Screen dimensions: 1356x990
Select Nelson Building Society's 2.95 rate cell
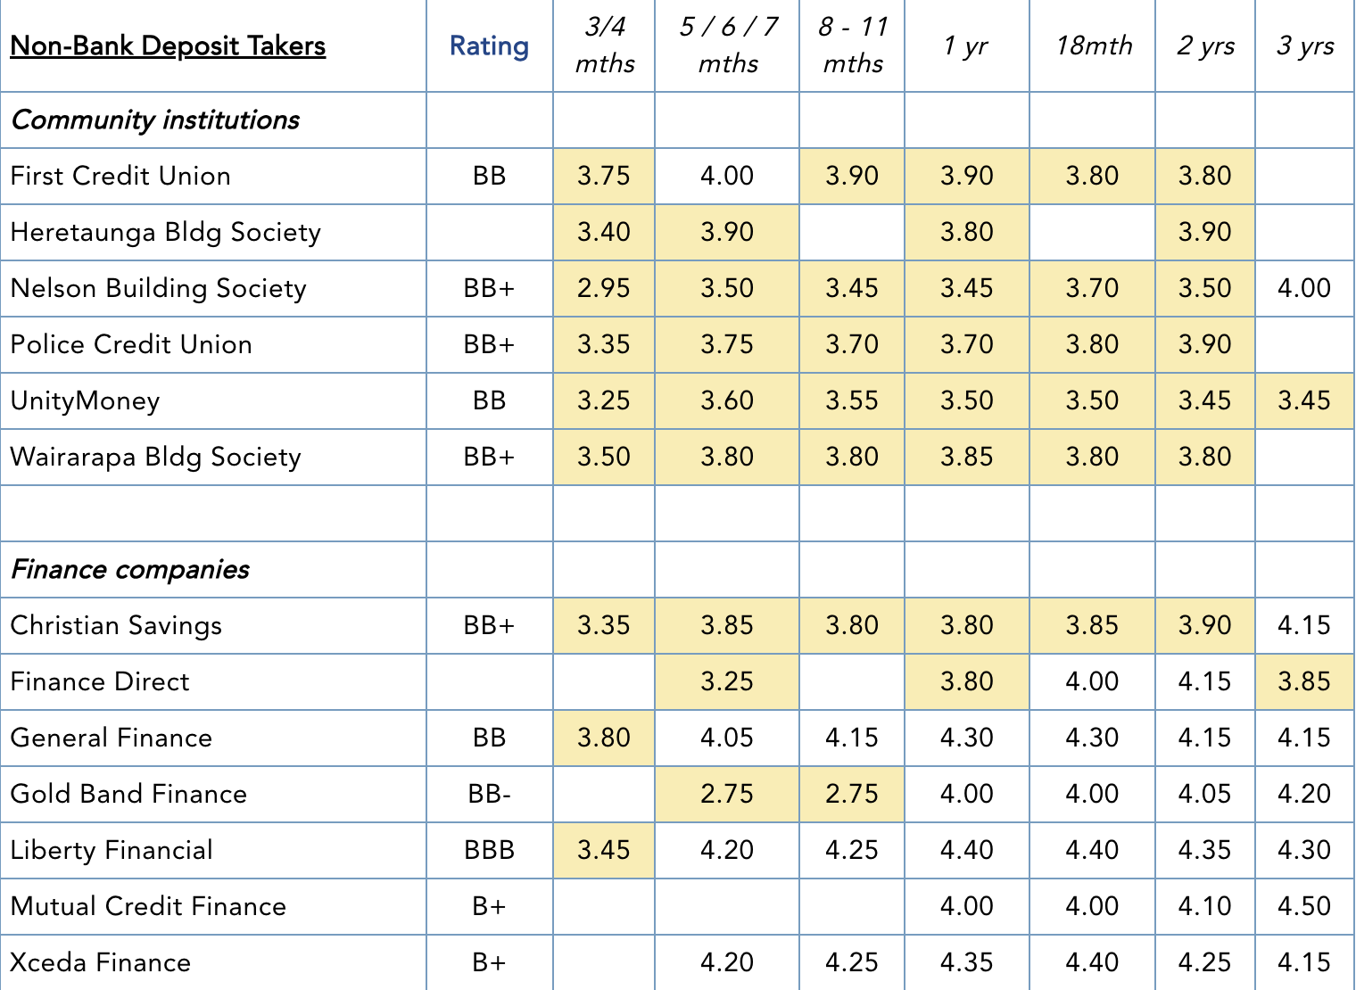pyautogui.click(x=603, y=288)
